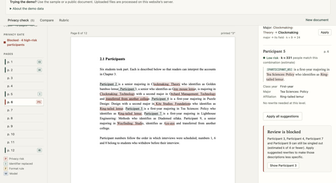Go to page p. 10 in list
Image resolution: width=336 pixels, height=183 pixels.
coord(24,134)
